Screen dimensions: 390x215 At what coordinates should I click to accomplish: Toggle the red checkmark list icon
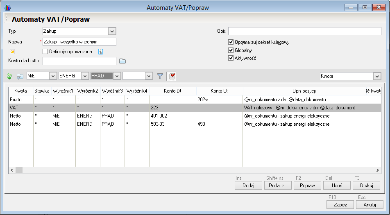[172, 76]
